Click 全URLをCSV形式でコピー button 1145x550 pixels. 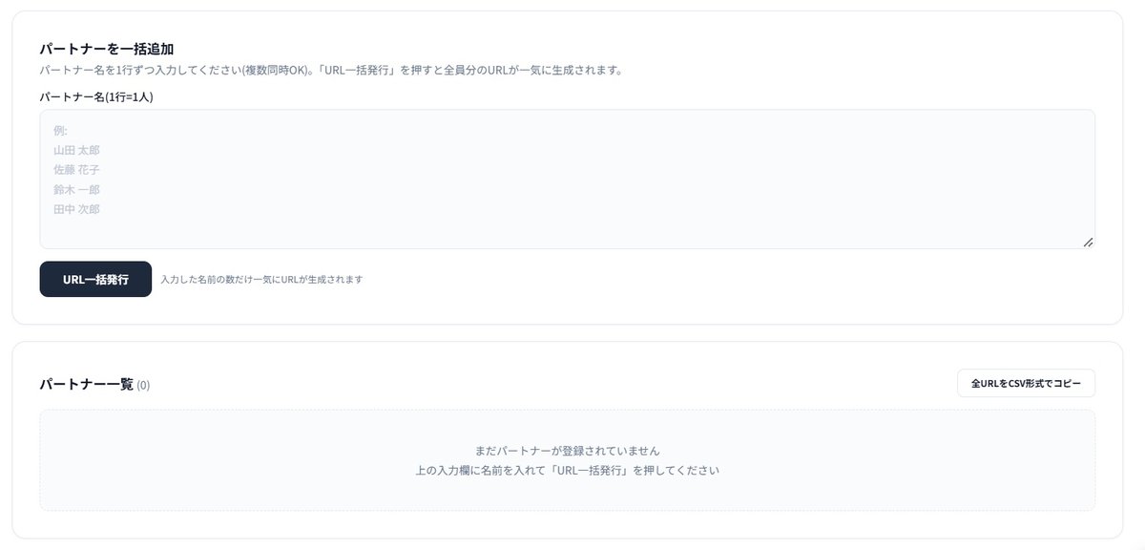1026,383
